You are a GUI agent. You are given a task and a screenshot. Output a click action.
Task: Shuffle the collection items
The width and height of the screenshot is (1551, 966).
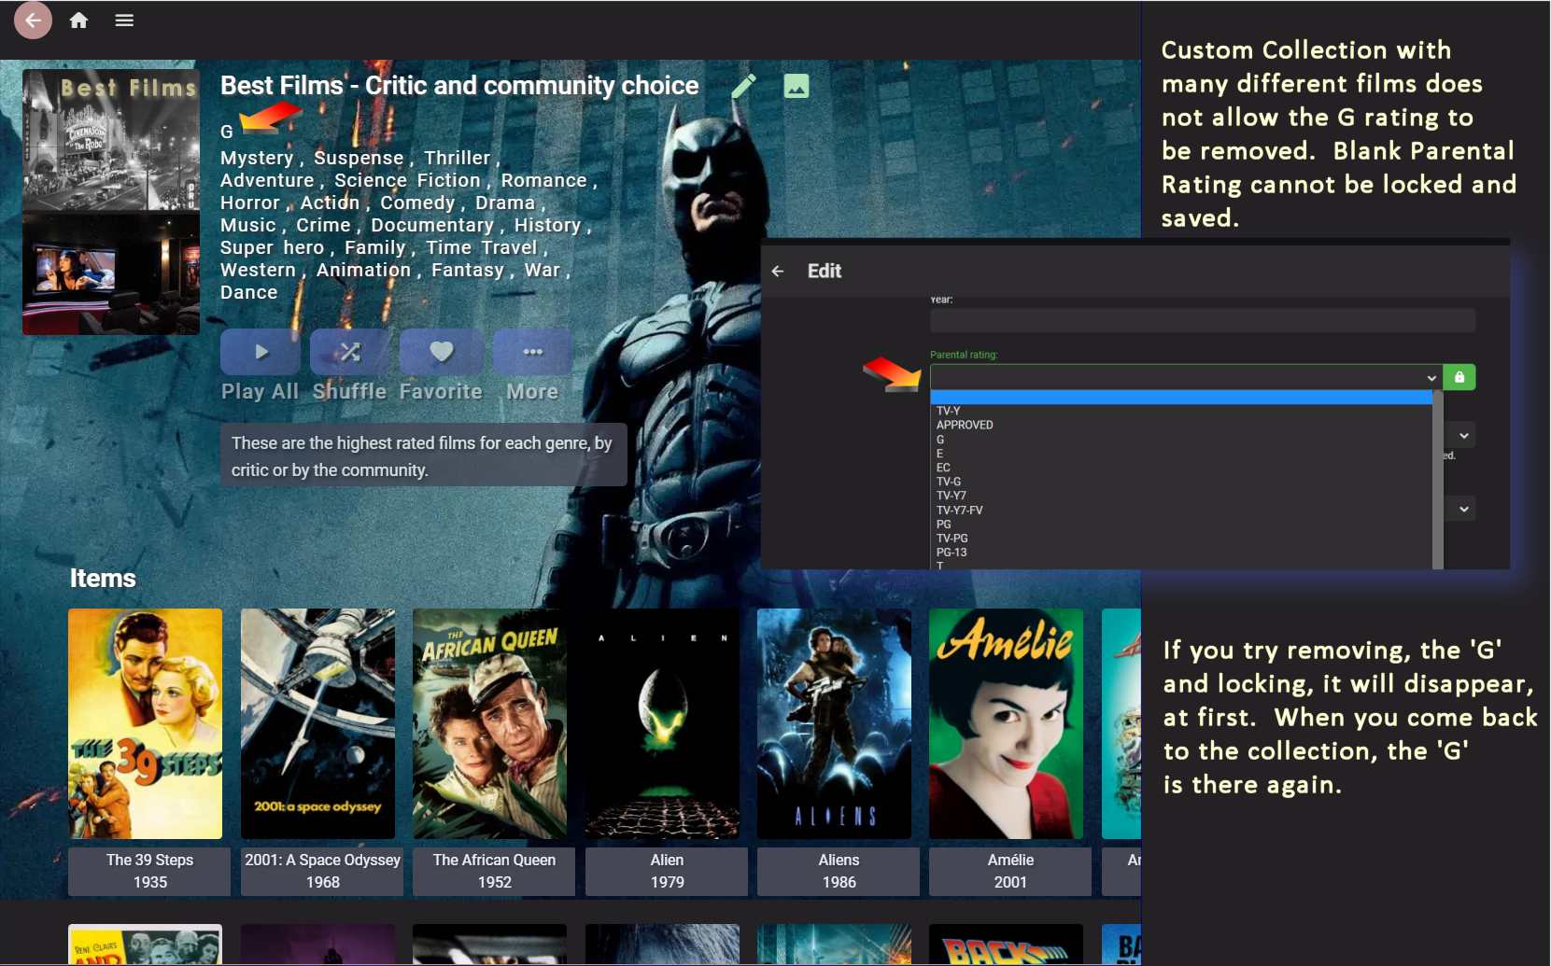pyautogui.click(x=349, y=352)
